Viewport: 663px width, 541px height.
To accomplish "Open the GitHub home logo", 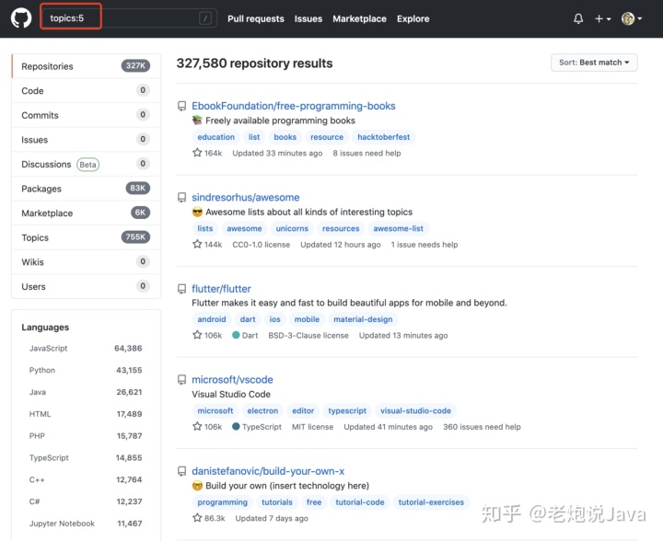I will pos(21,18).
